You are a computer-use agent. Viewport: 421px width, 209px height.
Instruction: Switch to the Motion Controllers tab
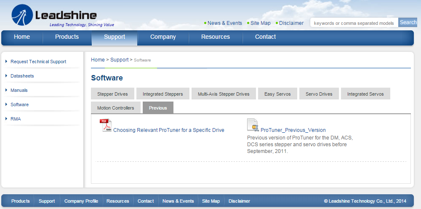click(x=116, y=107)
